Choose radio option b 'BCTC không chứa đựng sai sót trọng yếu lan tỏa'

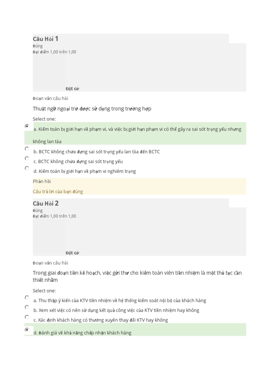coord(27,149)
